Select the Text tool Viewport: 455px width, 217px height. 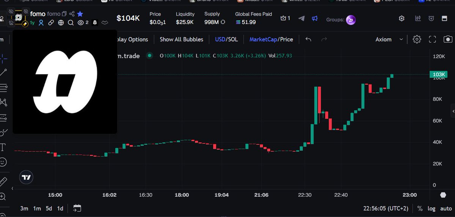[x=3, y=147]
